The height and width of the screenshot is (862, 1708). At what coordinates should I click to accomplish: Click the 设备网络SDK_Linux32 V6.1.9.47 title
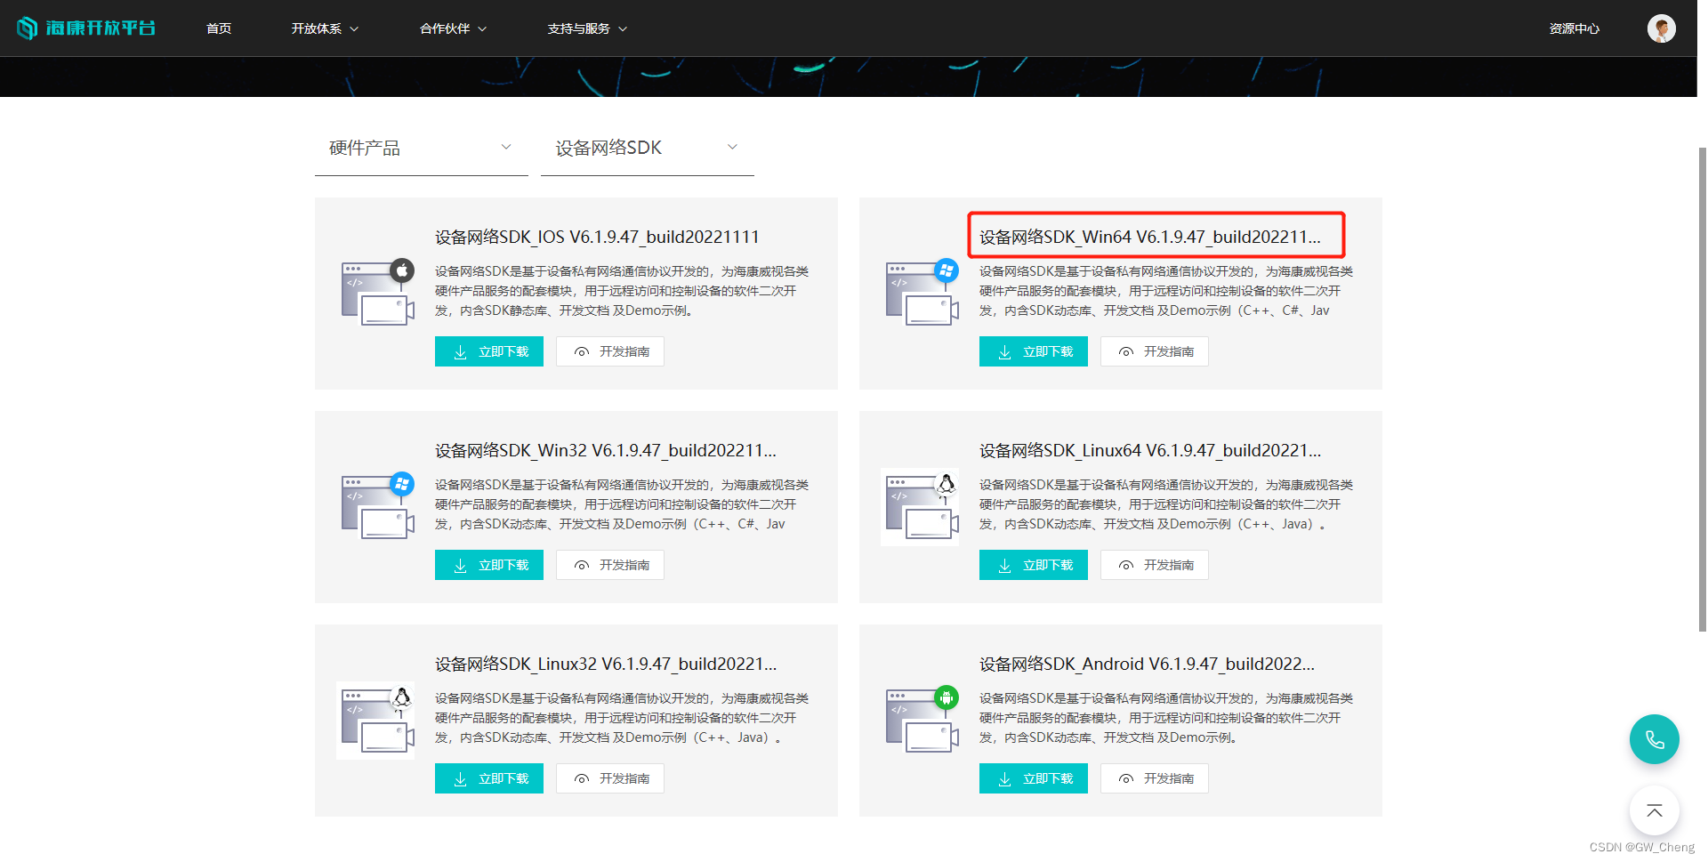[x=606, y=664]
